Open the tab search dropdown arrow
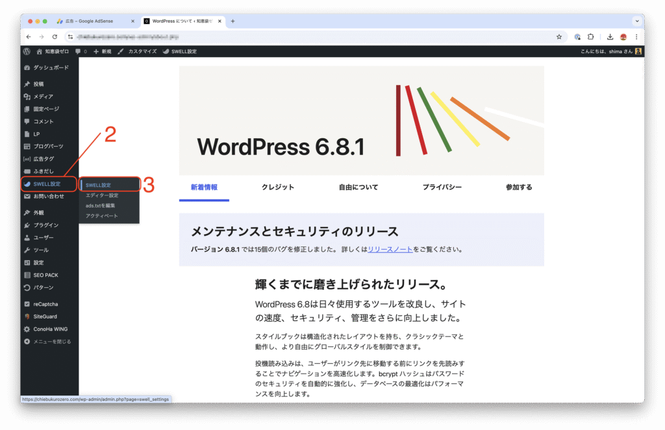This screenshot has width=665, height=430. (636, 21)
